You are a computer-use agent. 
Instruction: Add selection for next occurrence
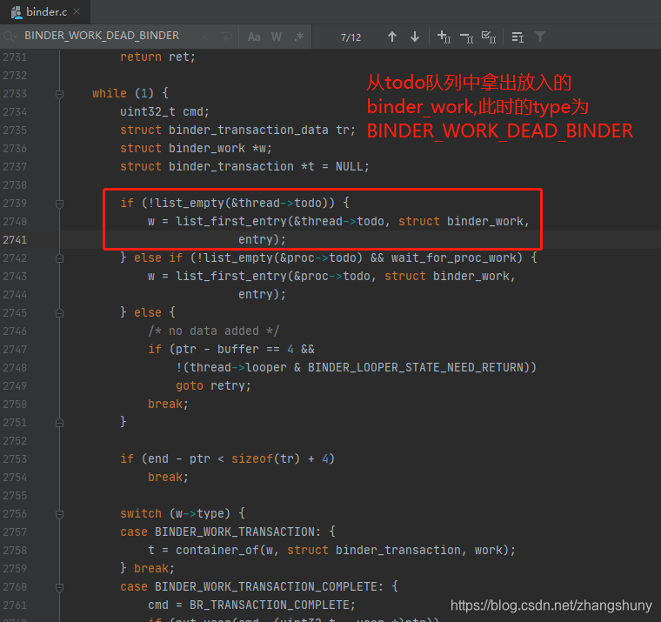[x=444, y=37]
